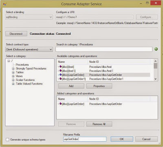Viewport: 163px width, 147px height.
Task: Click the available list scroll up arrow
Action: pyautogui.click(x=156, y=61)
